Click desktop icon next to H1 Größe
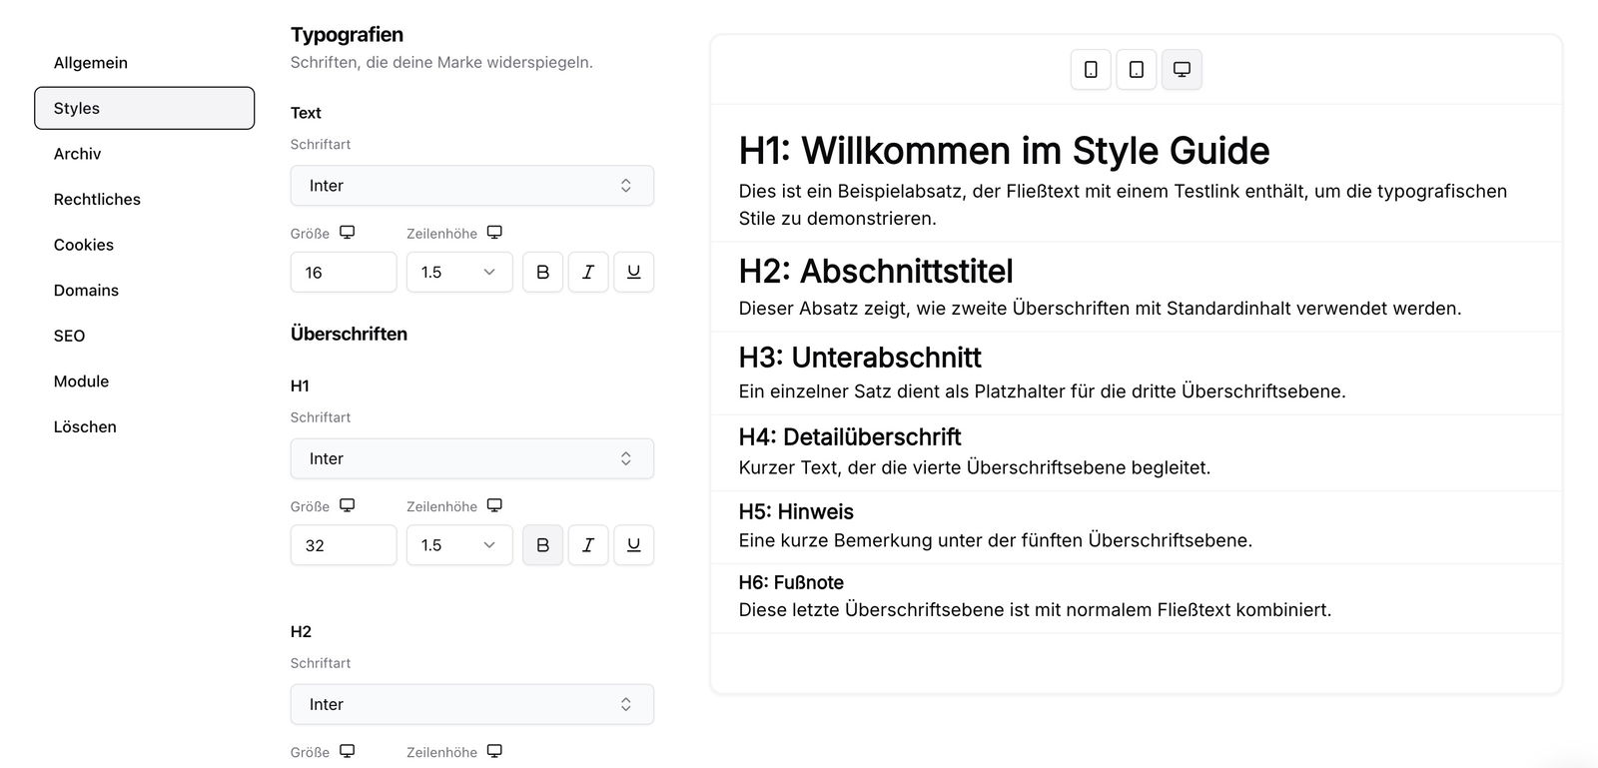This screenshot has width=1598, height=768. 347,505
